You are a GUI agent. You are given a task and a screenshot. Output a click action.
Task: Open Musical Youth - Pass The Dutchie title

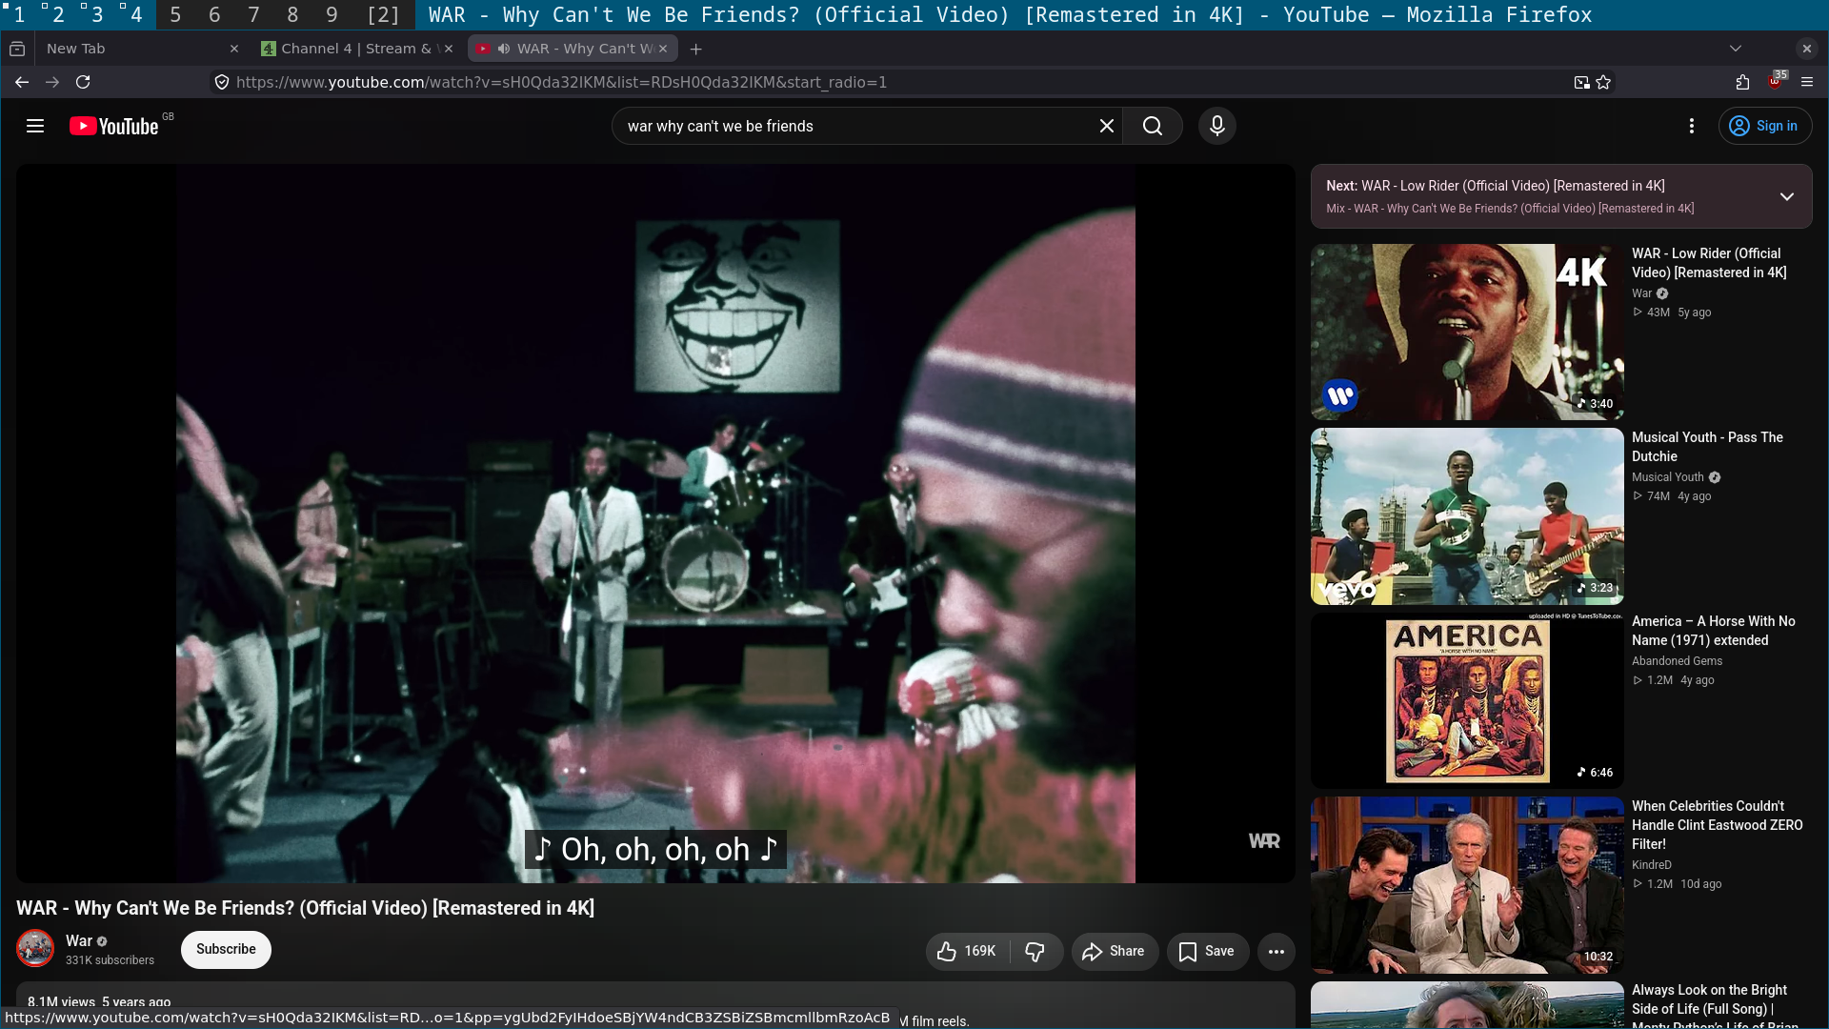point(1707,447)
